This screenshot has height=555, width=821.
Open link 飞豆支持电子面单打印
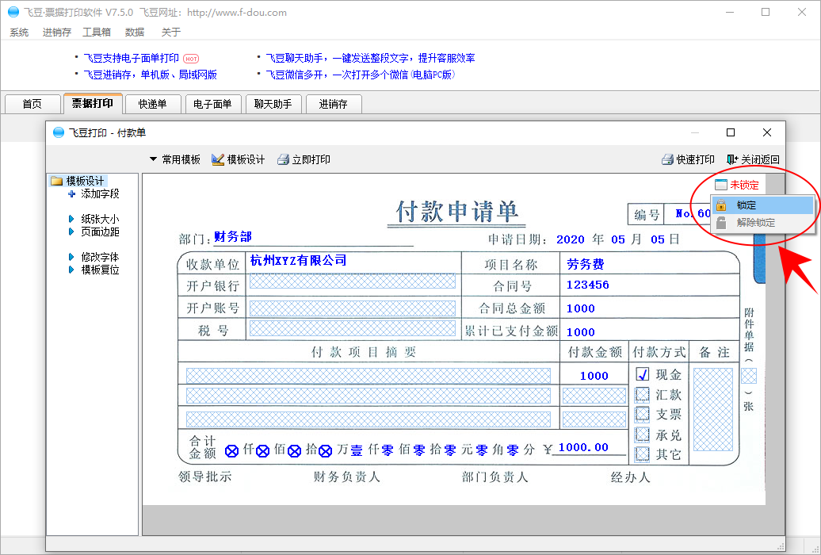pyautogui.click(x=132, y=58)
